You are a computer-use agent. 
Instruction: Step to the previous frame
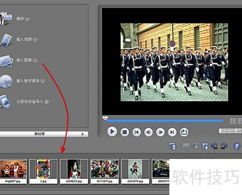click(x=148, y=132)
